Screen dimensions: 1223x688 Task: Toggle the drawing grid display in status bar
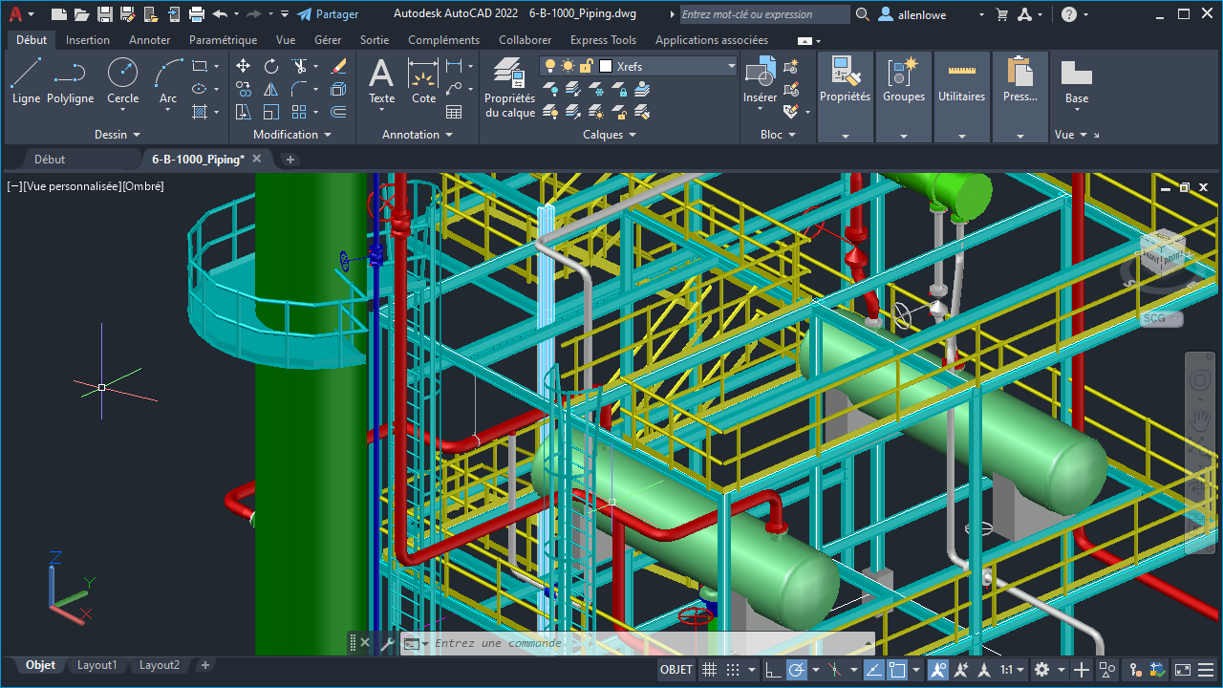tap(709, 670)
